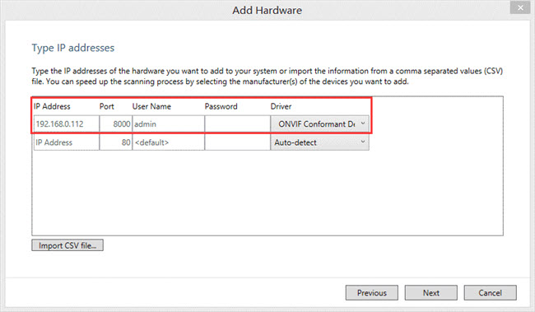Expand the Auto-detect driver dropdown
This screenshot has width=535, height=312.
pyautogui.click(x=319, y=142)
